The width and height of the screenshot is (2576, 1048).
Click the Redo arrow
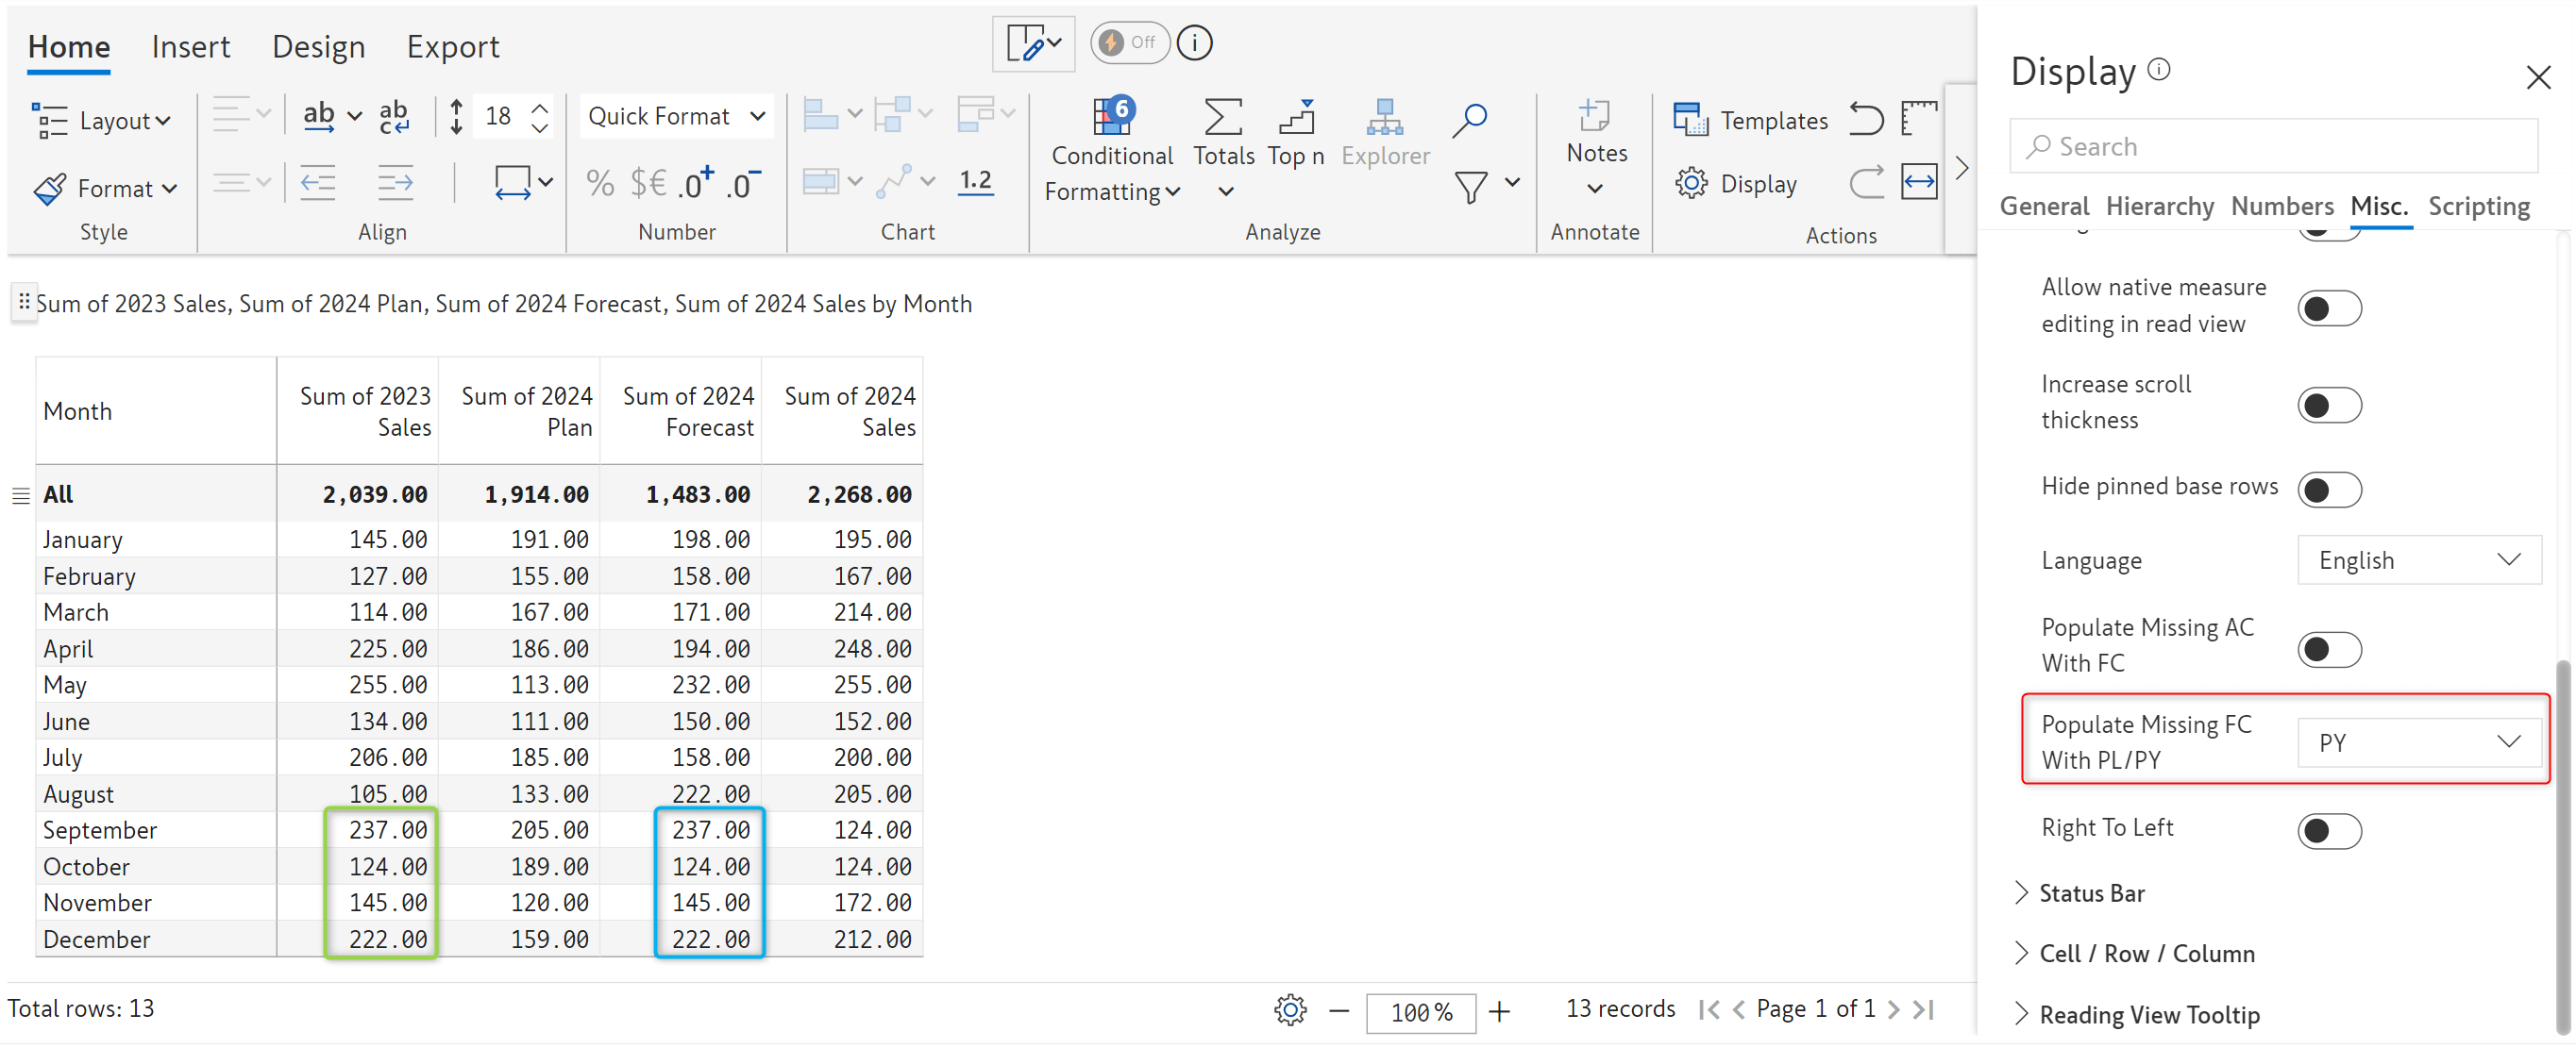tap(1866, 183)
